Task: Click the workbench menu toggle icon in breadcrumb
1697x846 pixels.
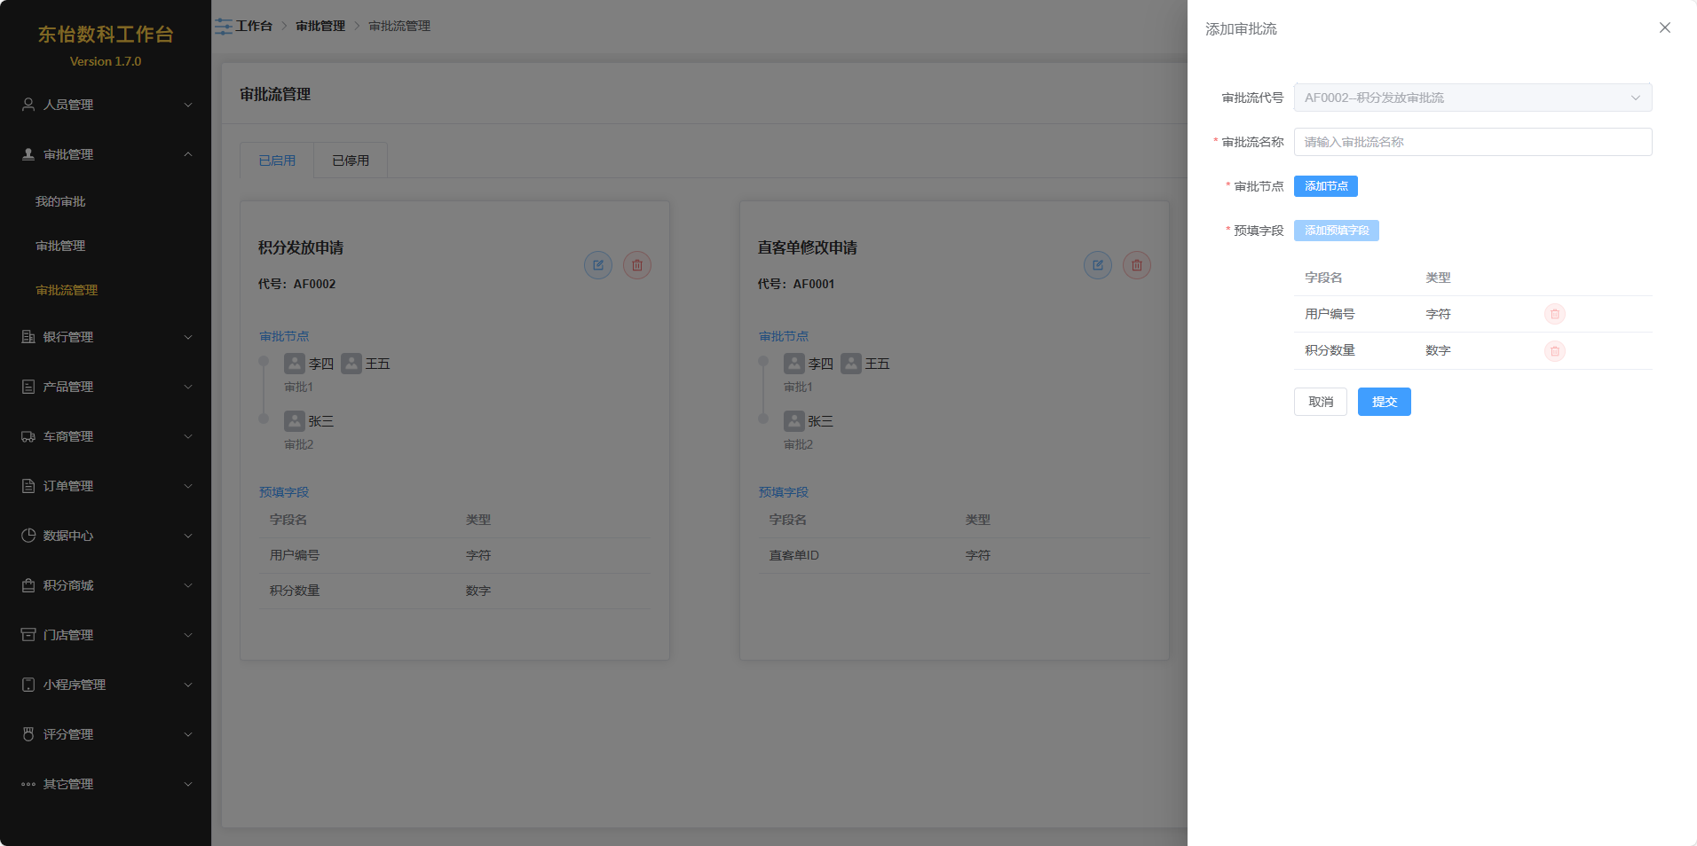Action: [x=224, y=27]
